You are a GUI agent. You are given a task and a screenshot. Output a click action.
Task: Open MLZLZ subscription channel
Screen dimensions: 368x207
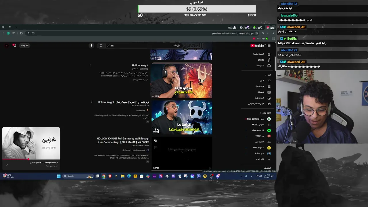[x=261, y=124]
